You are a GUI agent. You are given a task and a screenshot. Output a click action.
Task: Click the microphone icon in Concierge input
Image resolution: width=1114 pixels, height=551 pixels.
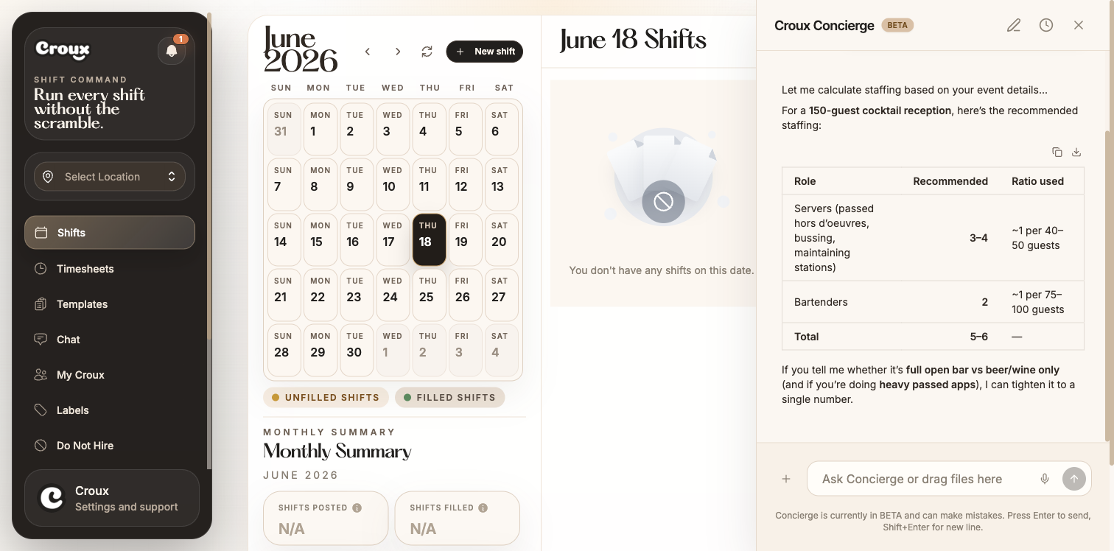[x=1045, y=479]
